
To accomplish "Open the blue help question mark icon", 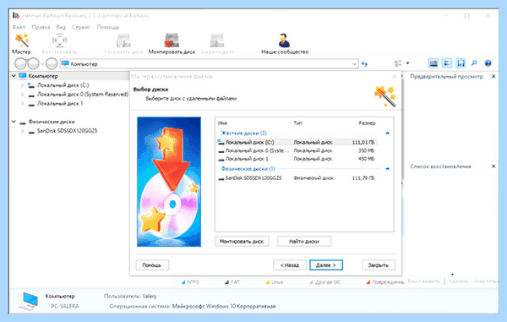I will (488, 63).
